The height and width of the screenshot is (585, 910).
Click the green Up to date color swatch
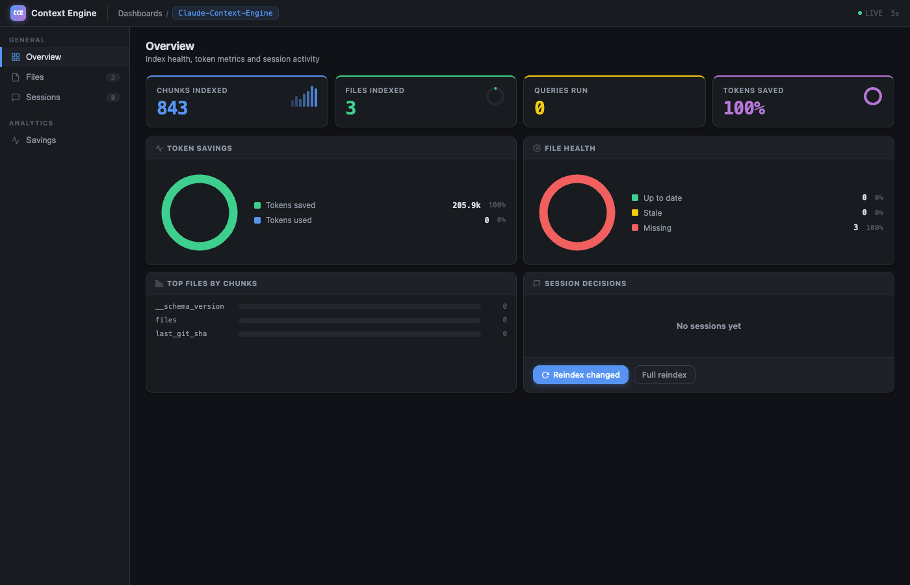(635, 198)
